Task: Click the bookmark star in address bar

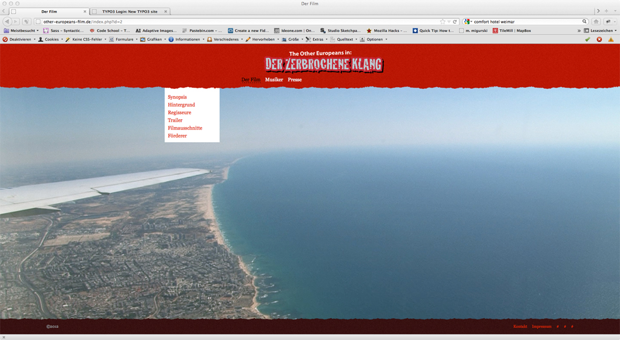Action: (x=443, y=22)
